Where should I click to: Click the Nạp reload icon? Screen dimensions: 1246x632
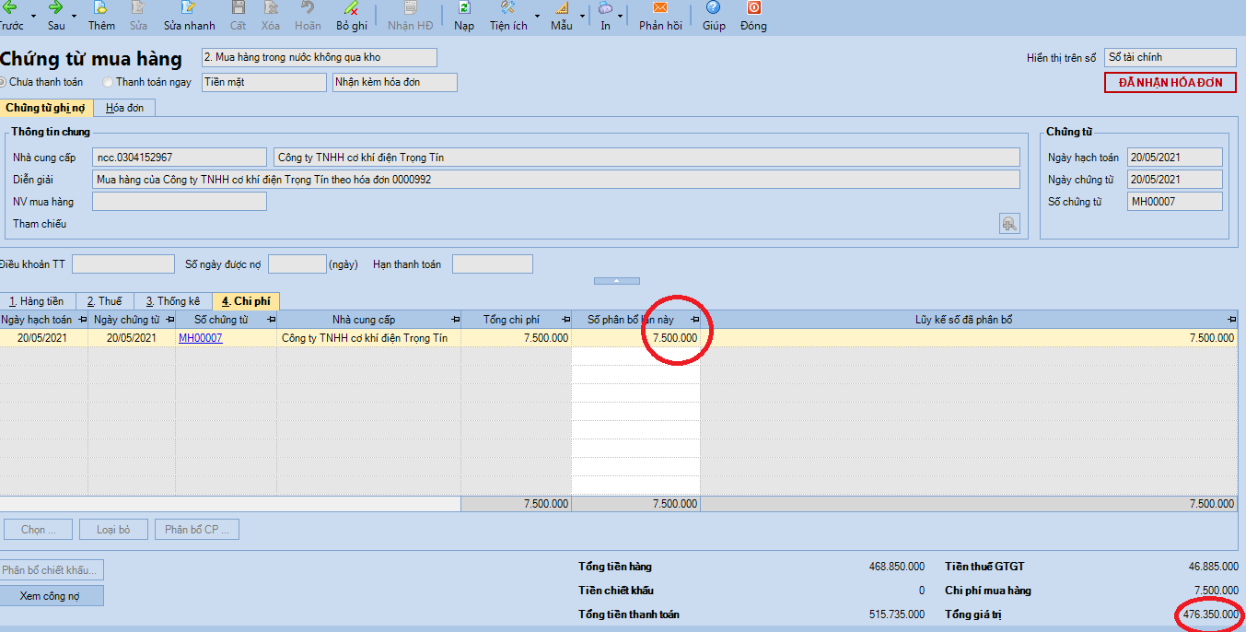click(x=464, y=8)
